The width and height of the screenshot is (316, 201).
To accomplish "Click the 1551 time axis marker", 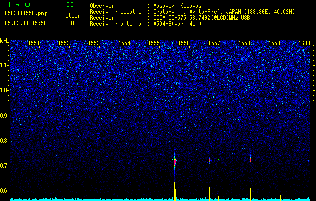I will [x=34, y=43].
